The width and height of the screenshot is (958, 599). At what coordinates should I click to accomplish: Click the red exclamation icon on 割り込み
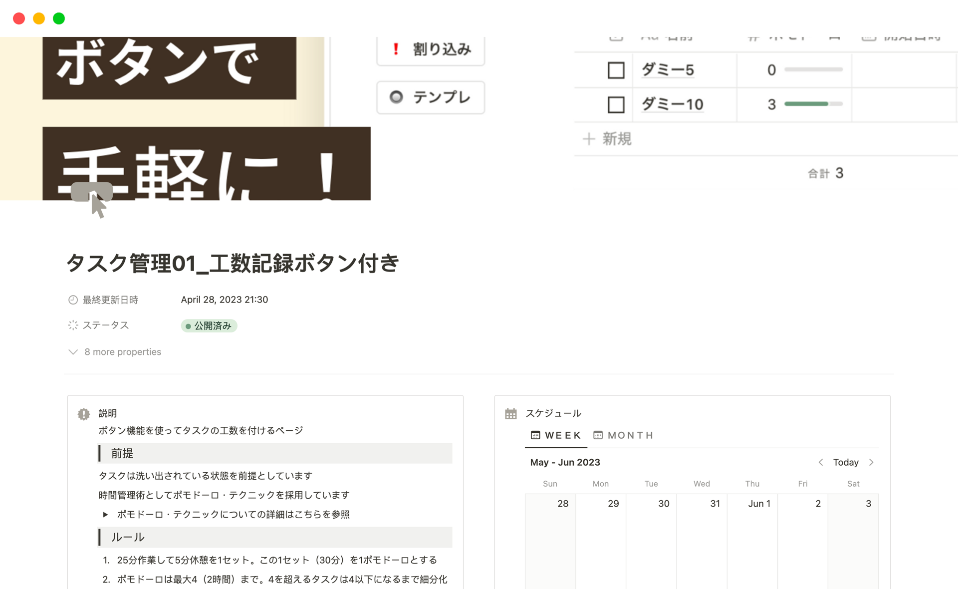[396, 49]
